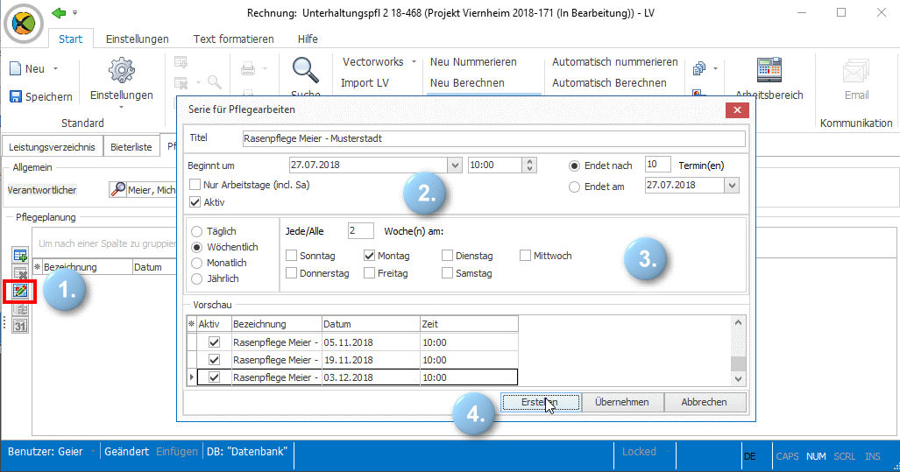
Task: Click the Einstellungen gear icon in ribbon
Action: (x=122, y=71)
